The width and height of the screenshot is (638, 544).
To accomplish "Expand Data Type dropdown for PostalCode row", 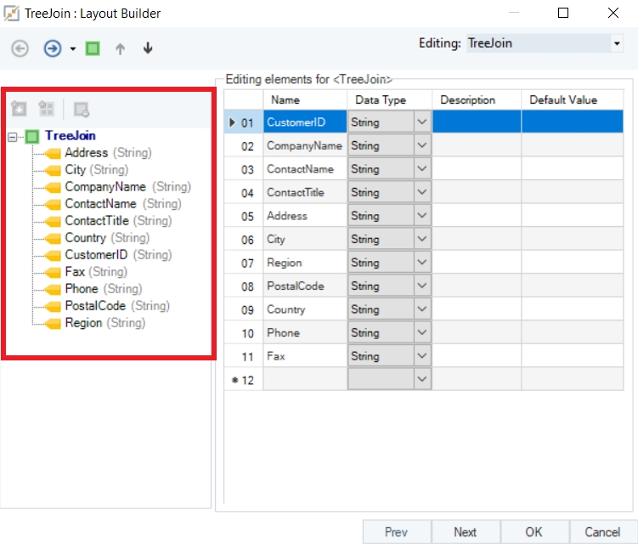I will click(422, 286).
